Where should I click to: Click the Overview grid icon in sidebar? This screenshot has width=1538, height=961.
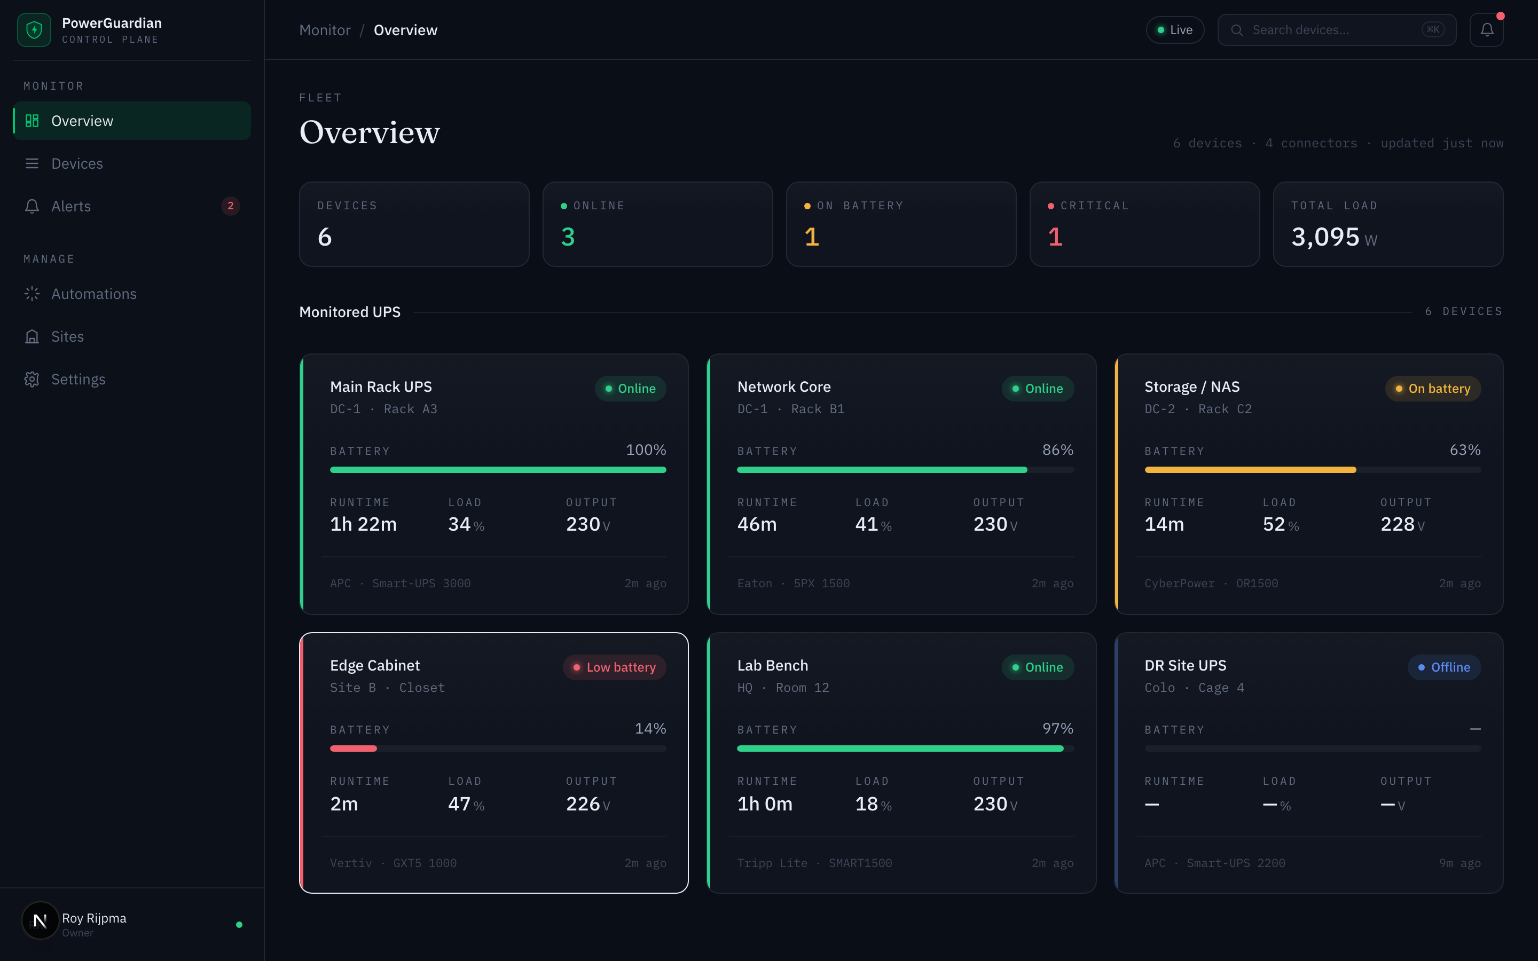tap(32, 121)
